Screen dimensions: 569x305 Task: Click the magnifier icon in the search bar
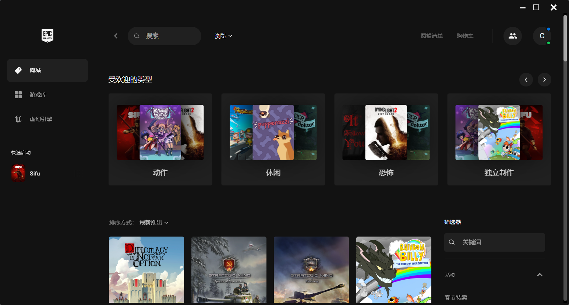(x=137, y=36)
